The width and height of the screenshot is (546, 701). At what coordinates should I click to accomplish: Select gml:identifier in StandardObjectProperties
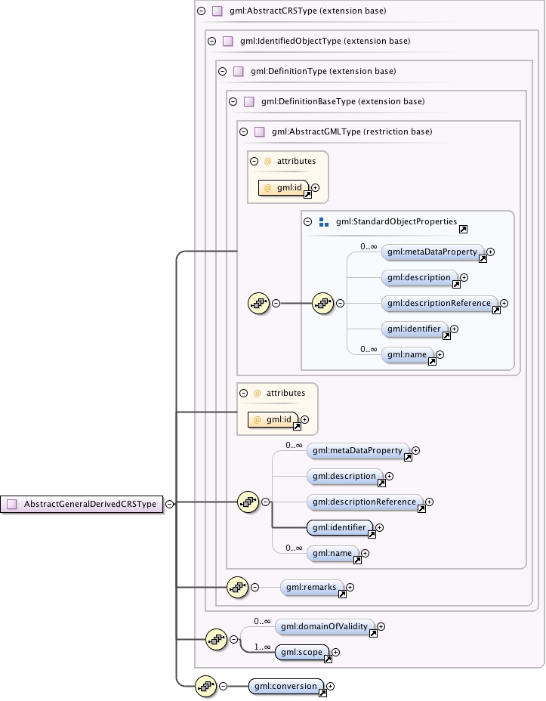415,329
